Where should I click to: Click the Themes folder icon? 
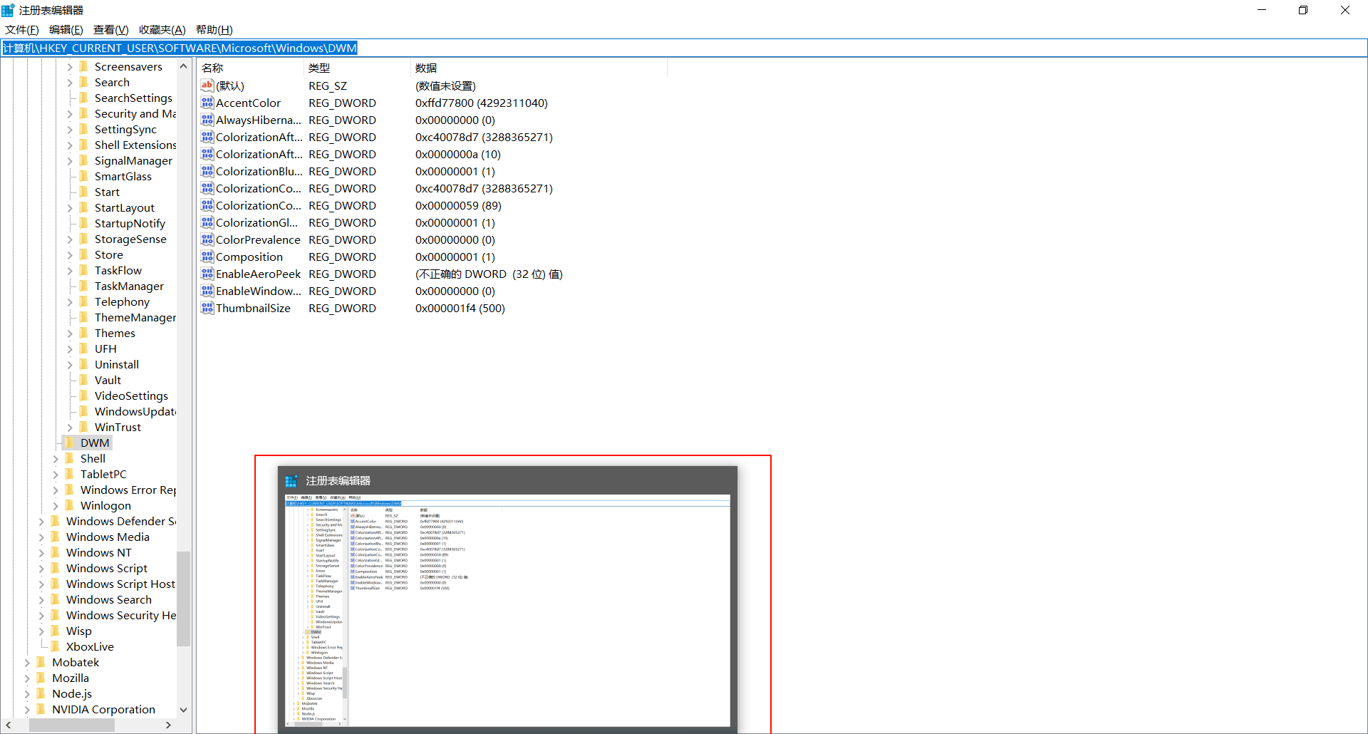(x=84, y=333)
